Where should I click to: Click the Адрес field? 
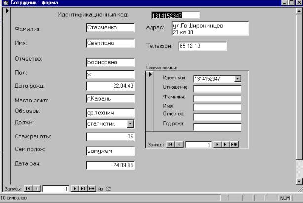tap(210, 29)
